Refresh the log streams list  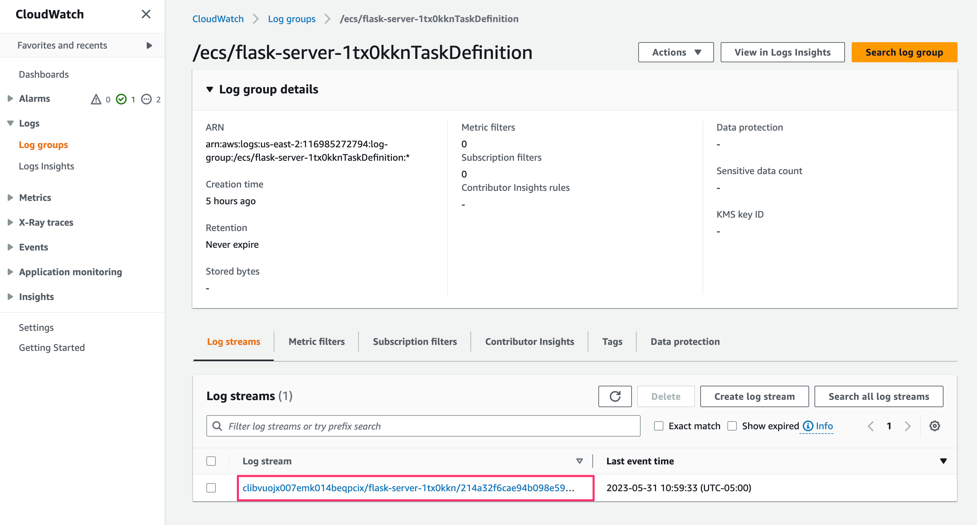[x=615, y=396]
